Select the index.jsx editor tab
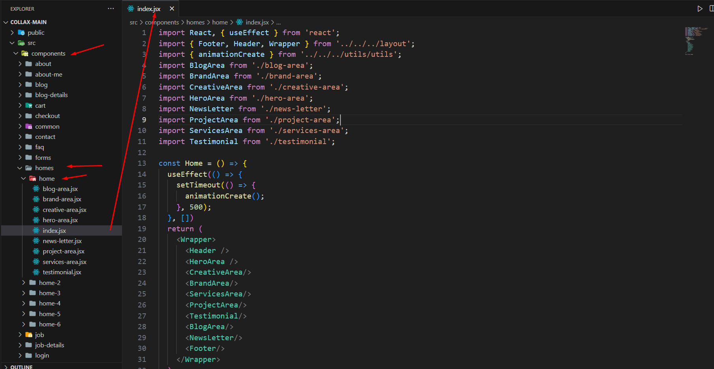This screenshot has height=369, width=714. tap(149, 9)
